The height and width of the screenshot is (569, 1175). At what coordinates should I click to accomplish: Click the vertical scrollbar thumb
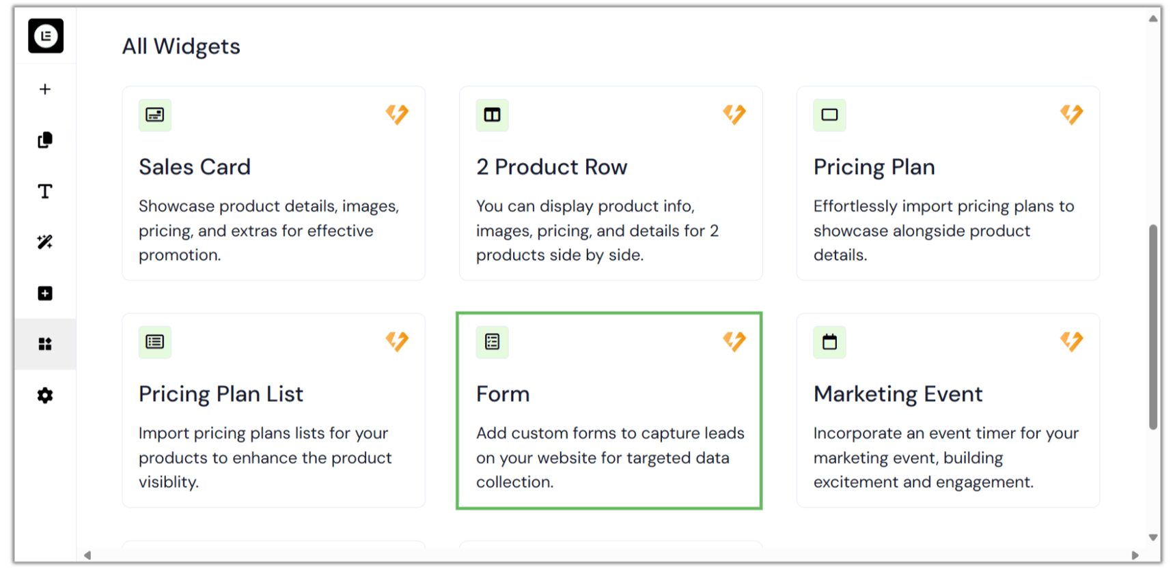pos(1153,327)
